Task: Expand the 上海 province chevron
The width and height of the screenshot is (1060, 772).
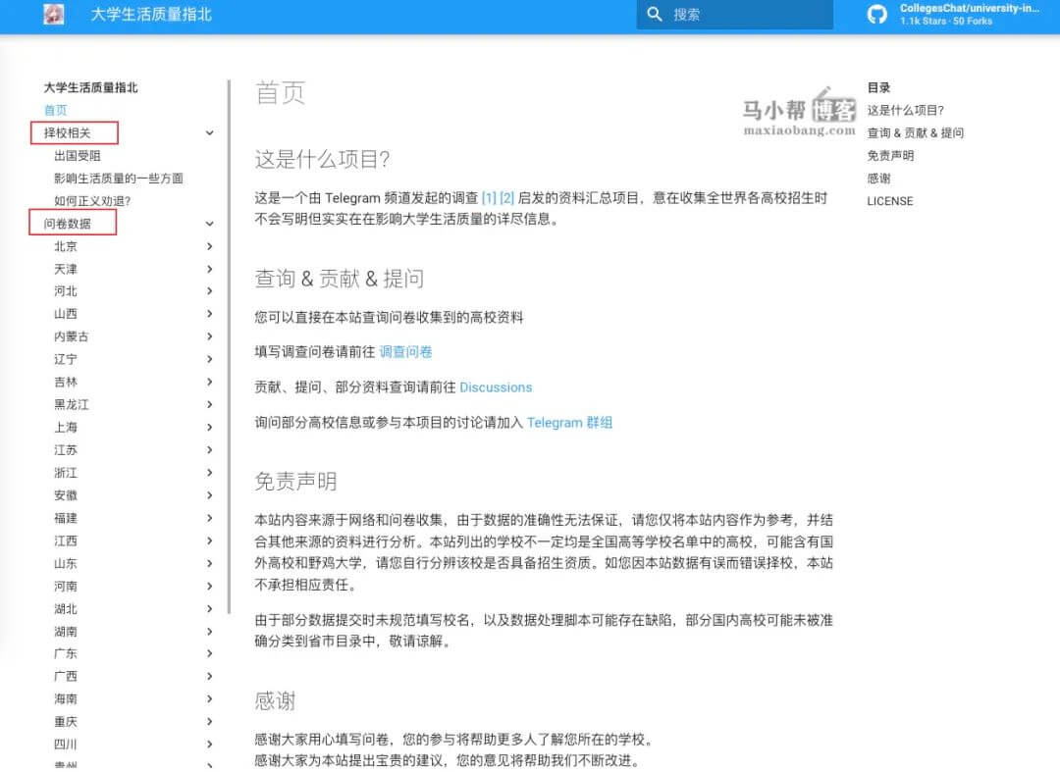Action: [x=209, y=427]
